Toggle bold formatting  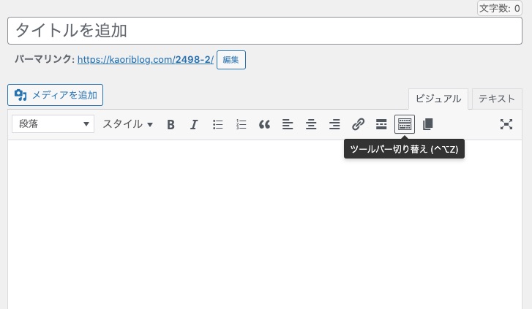[171, 124]
